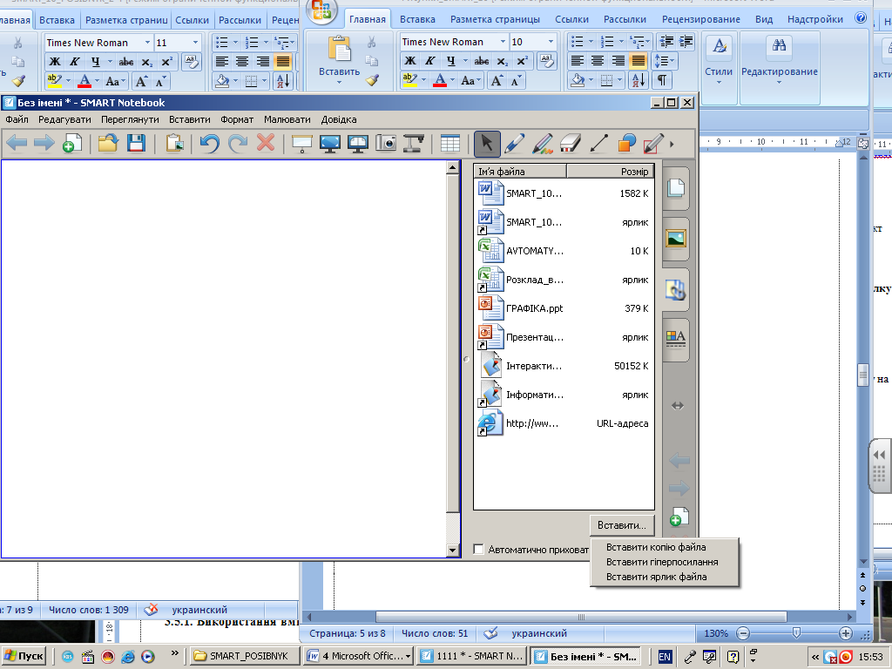
Task: Toggle Автоматично приховати checkbox
Action: coord(479,550)
